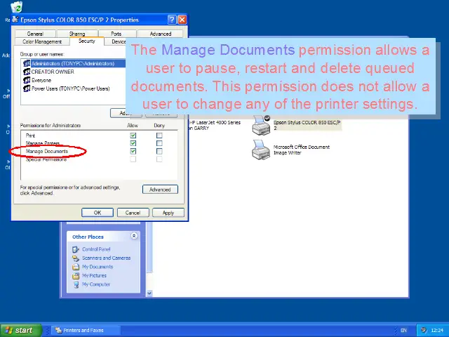Screen dimensions: 449x337
Task: Click the EN language indicator in taskbar
Action: tap(404, 331)
